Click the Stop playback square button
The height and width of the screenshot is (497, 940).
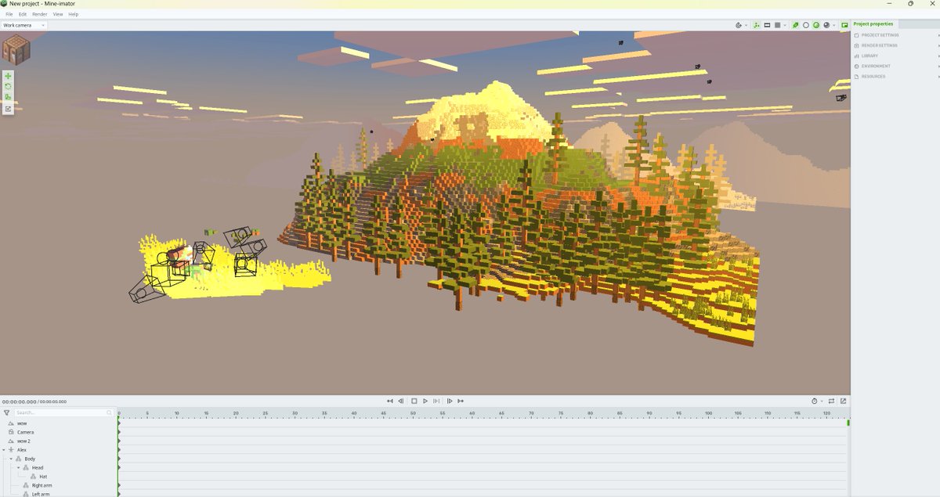(414, 401)
